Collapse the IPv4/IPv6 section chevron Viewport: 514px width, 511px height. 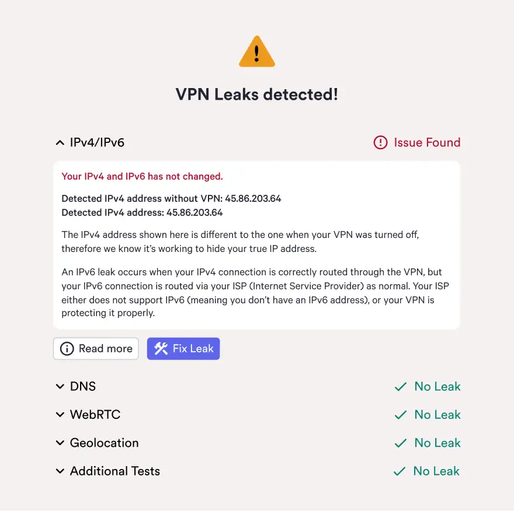60,142
